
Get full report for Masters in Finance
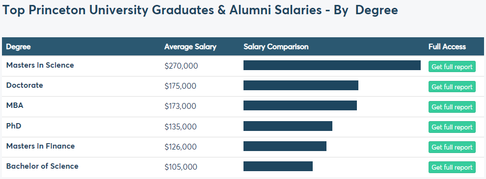pos(452,147)
